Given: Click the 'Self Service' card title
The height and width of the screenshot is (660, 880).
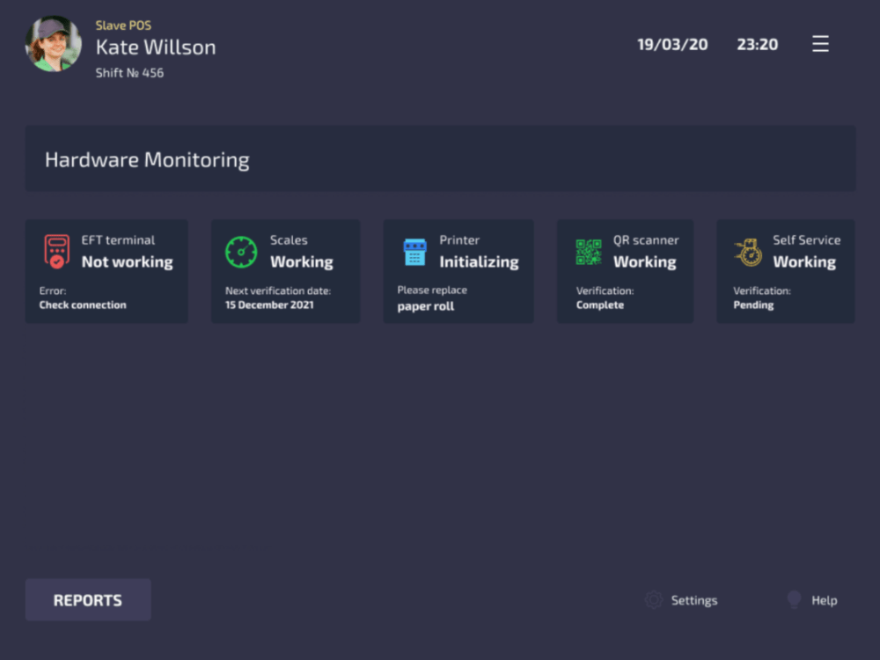Looking at the screenshot, I should [806, 240].
